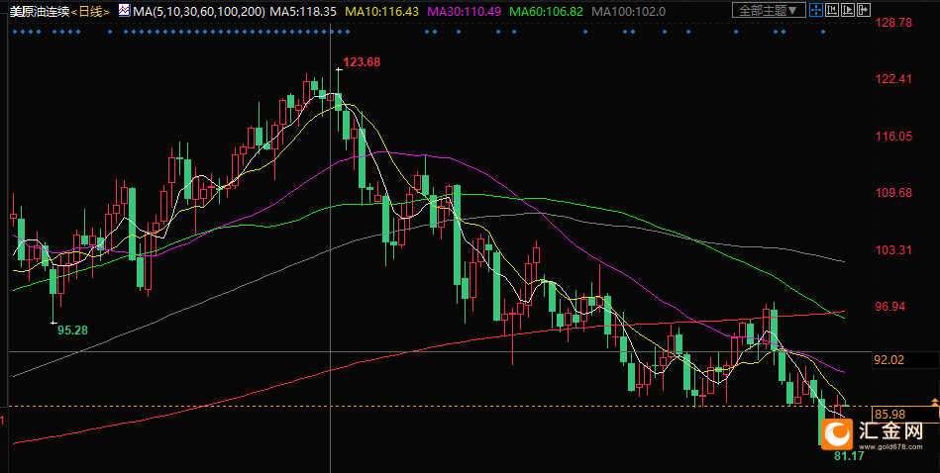Select the MA60:106.82 legend value
This screenshot has height=473, width=940.
545,11
